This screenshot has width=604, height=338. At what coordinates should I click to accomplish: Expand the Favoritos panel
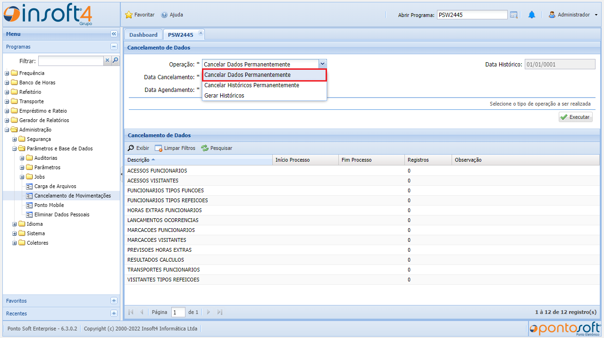114,301
